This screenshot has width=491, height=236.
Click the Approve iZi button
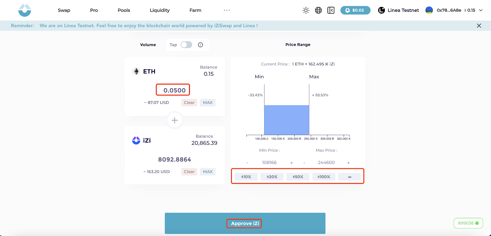pos(245,223)
